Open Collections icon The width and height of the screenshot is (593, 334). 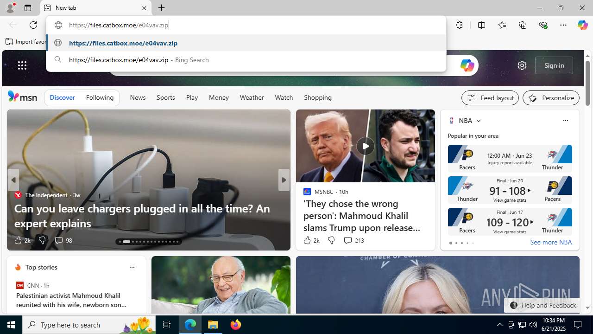pyautogui.click(x=523, y=25)
